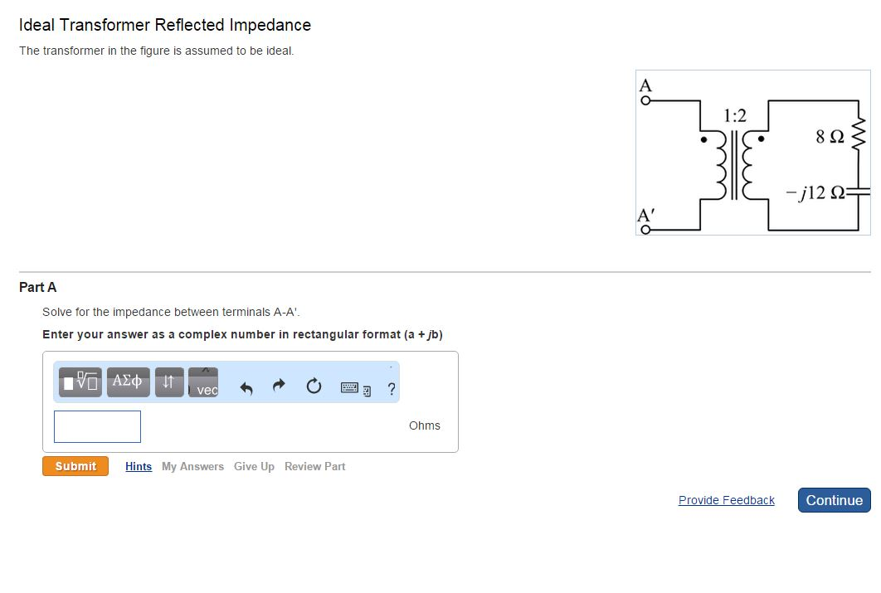Open Review Part
The width and height of the screenshot is (881, 593).
(x=314, y=466)
